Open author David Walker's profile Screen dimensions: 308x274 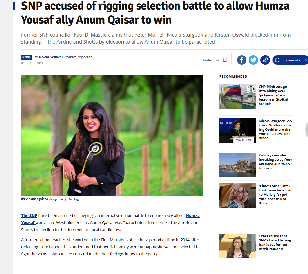51,57
